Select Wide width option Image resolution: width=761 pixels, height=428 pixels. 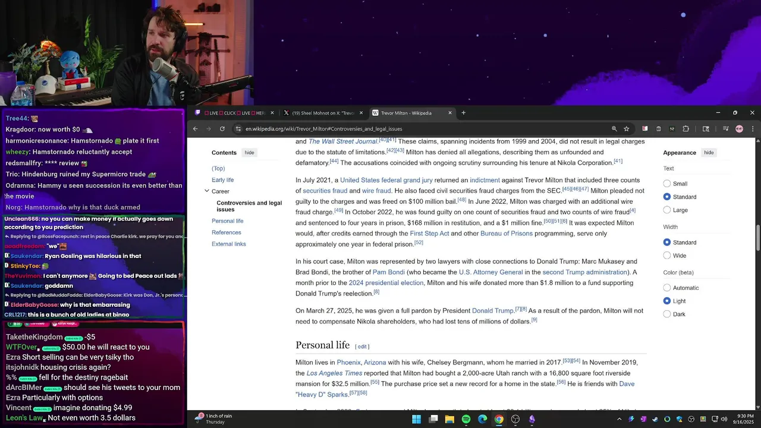[667, 256]
